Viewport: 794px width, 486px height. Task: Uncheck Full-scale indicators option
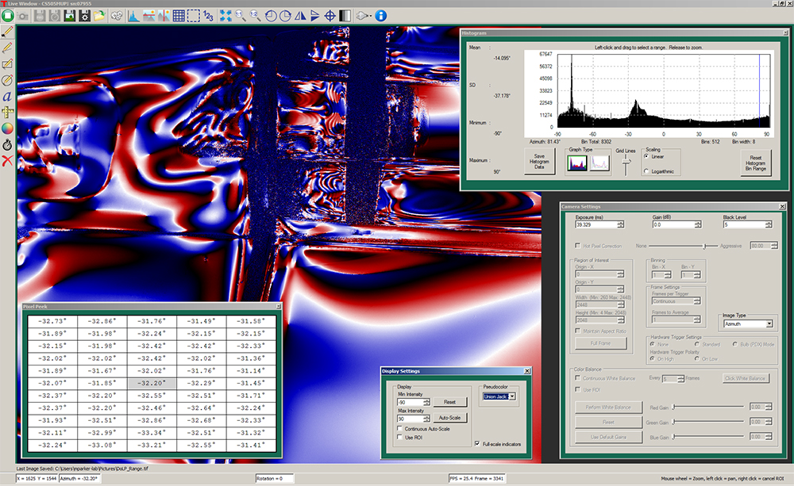click(476, 444)
